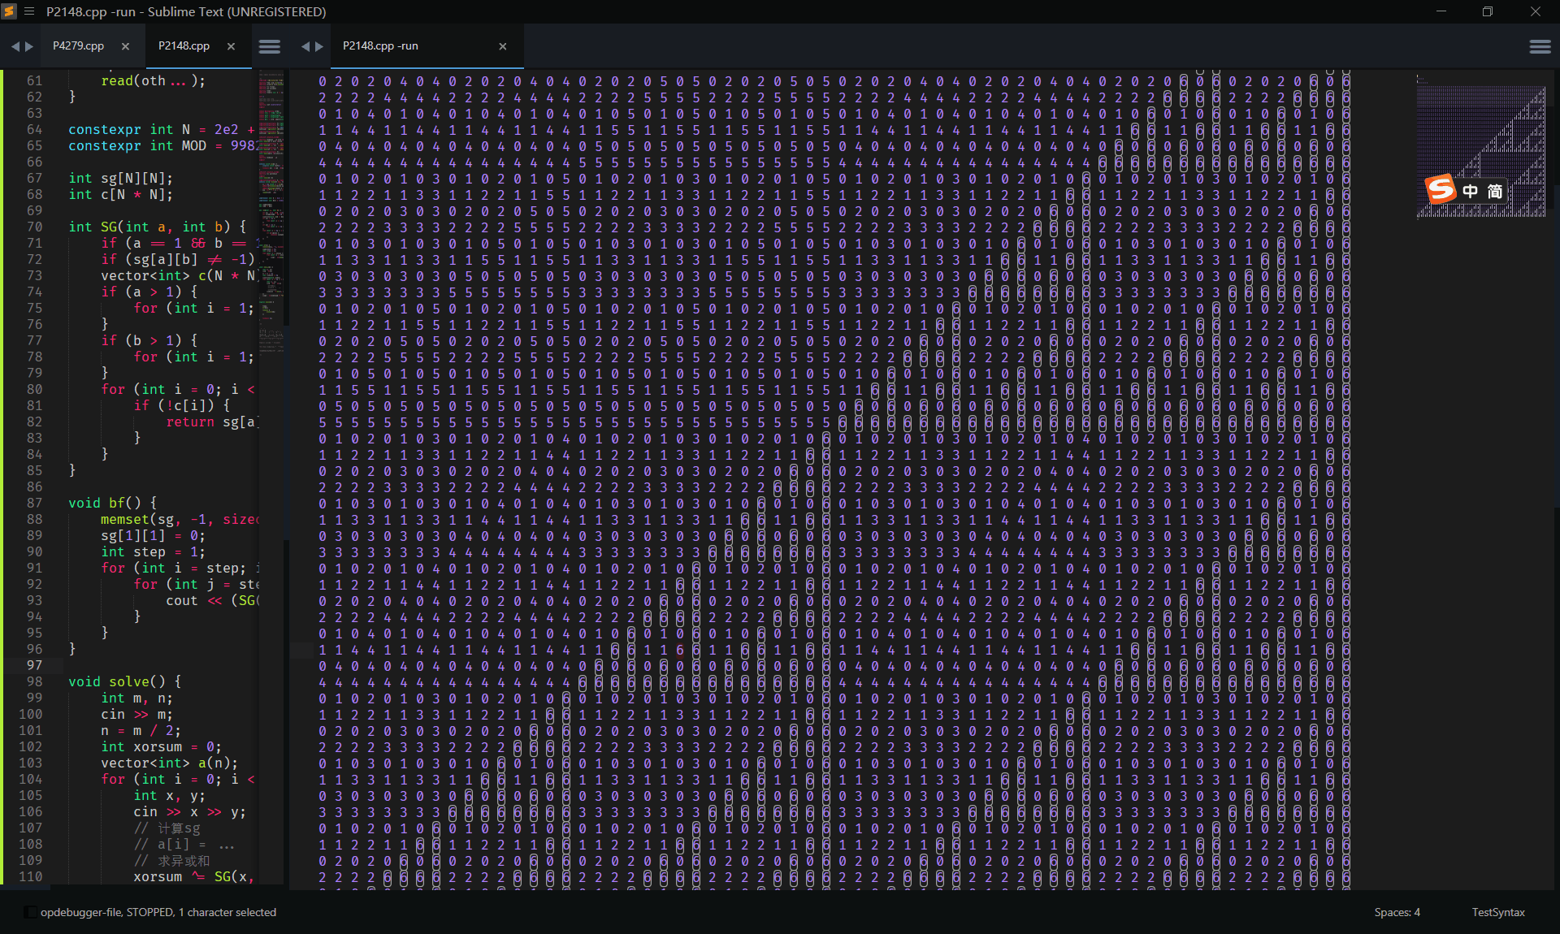
Task: Open TestSyntax syntax selector in status bar
Action: (1497, 912)
